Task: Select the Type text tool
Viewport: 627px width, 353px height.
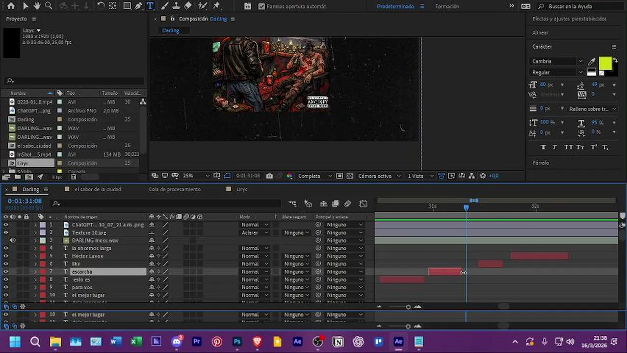Action: [150, 6]
